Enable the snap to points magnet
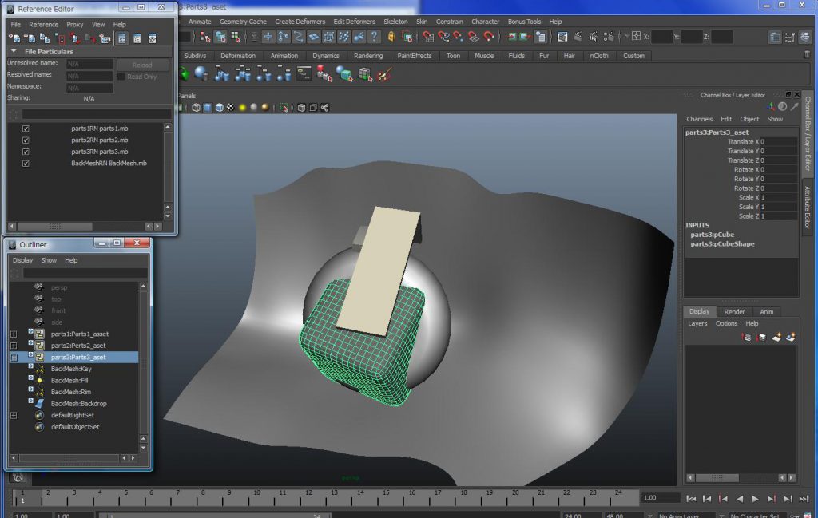Screen dimensions: 818x518 [458, 37]
